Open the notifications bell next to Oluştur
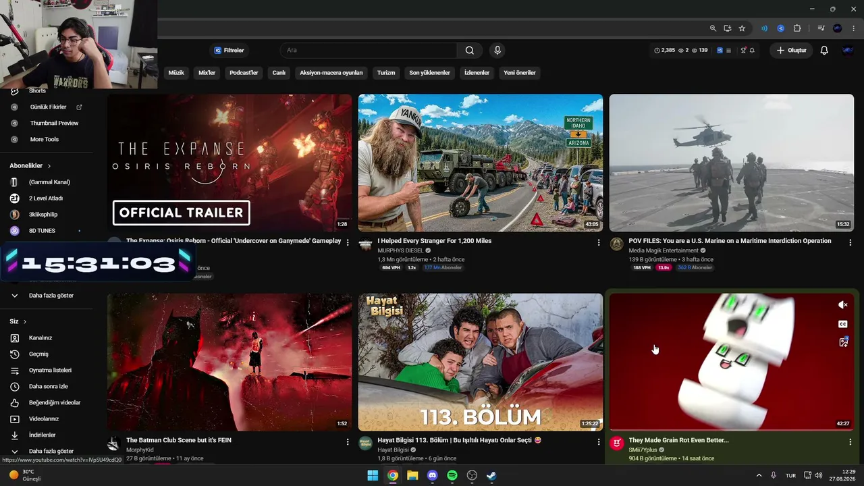This screenshot has width=864, height=486. tap(824, 50)
